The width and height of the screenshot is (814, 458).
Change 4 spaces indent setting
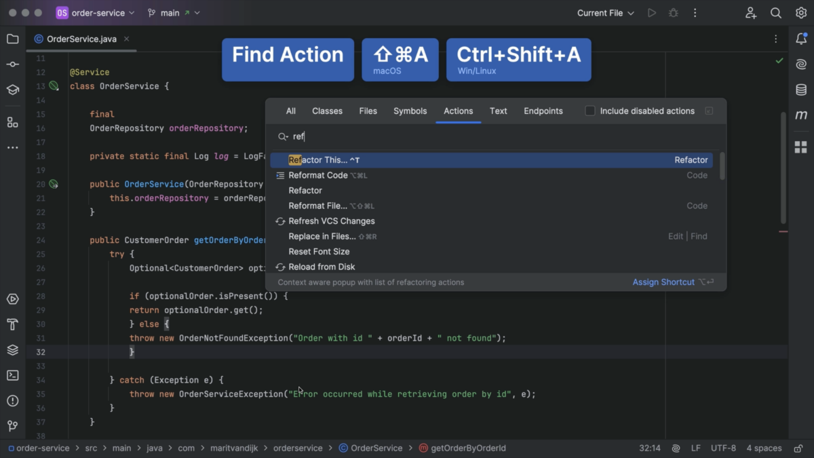tap(764, 449)
